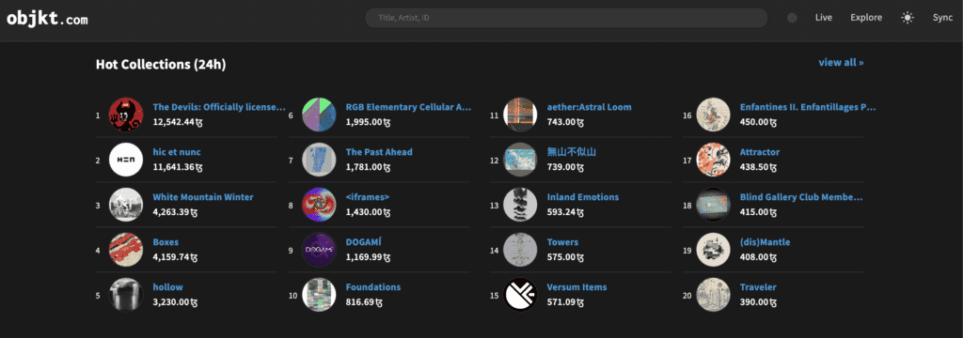Viewport: 963px width, 338px height.
Task: Open the Live menu item
Action: click(824, 18)
